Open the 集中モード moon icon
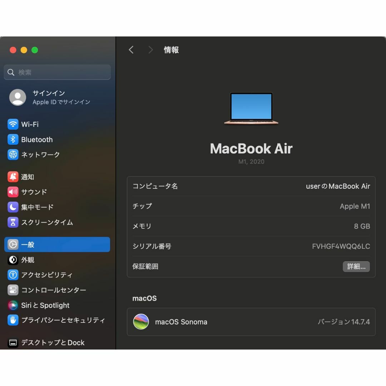Image resolution: width=386 pixels, height=386 pixels. coord(13,207)
